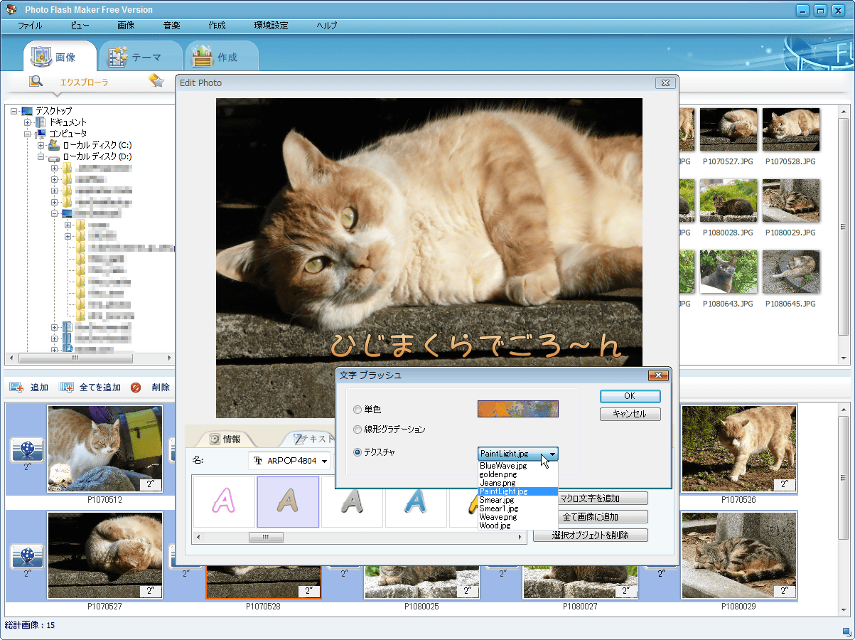
Task: Click the ローカル ディスク (C:) drive icon
Action: pos(54,145)
